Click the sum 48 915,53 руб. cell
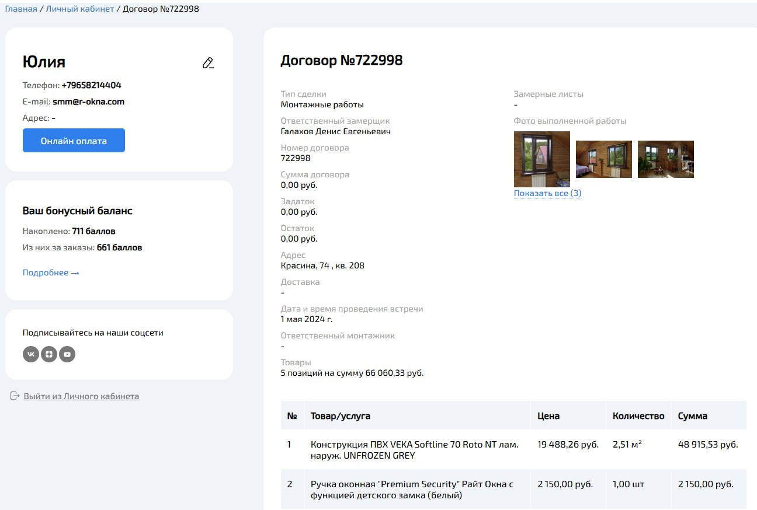 [708, 445]
